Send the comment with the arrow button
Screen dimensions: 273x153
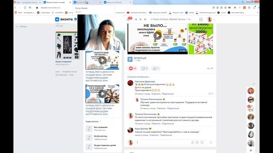[x=211, y=142]
